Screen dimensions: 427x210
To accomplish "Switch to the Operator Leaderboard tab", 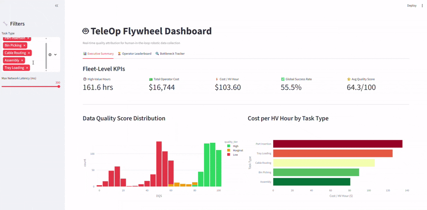I will click(x=135, y=54).
